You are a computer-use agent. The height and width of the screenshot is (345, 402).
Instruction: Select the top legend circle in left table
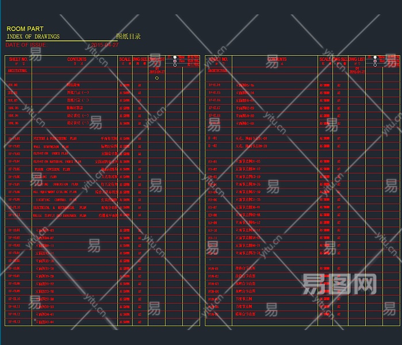pos(175,57)
